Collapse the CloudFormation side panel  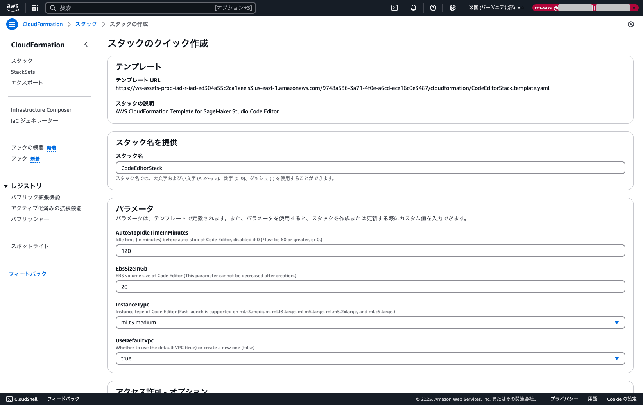click(86, 45)
